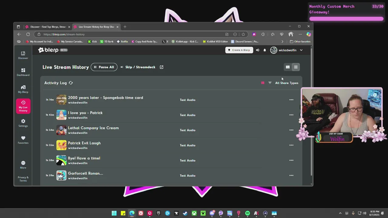Toggle the Blerp volume speaker icon
Image resolution: width=388 pixels, height=218 pixels.
click(x=258, y=50)
